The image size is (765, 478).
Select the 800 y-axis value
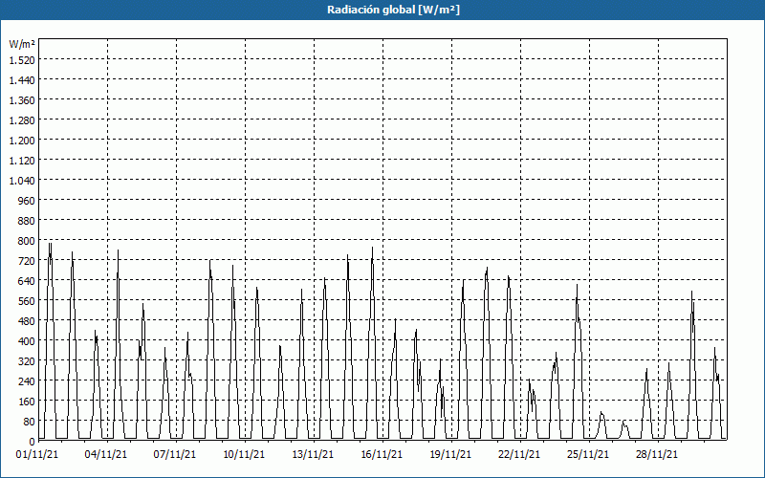(27, 241)
